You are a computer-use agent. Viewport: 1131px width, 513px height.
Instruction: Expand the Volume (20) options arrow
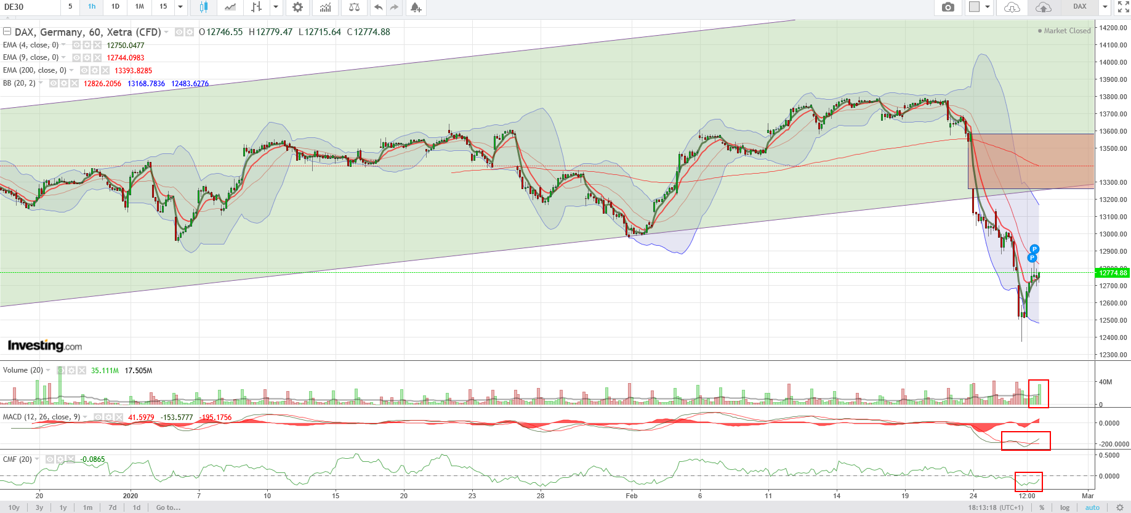point(48,370)
